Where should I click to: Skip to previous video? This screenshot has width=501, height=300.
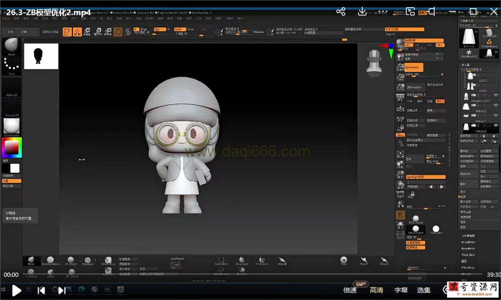click(41, 290)
